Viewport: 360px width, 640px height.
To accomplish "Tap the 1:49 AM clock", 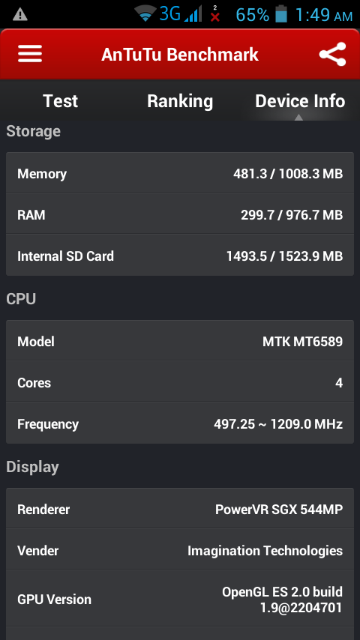I will click(324, 15).
